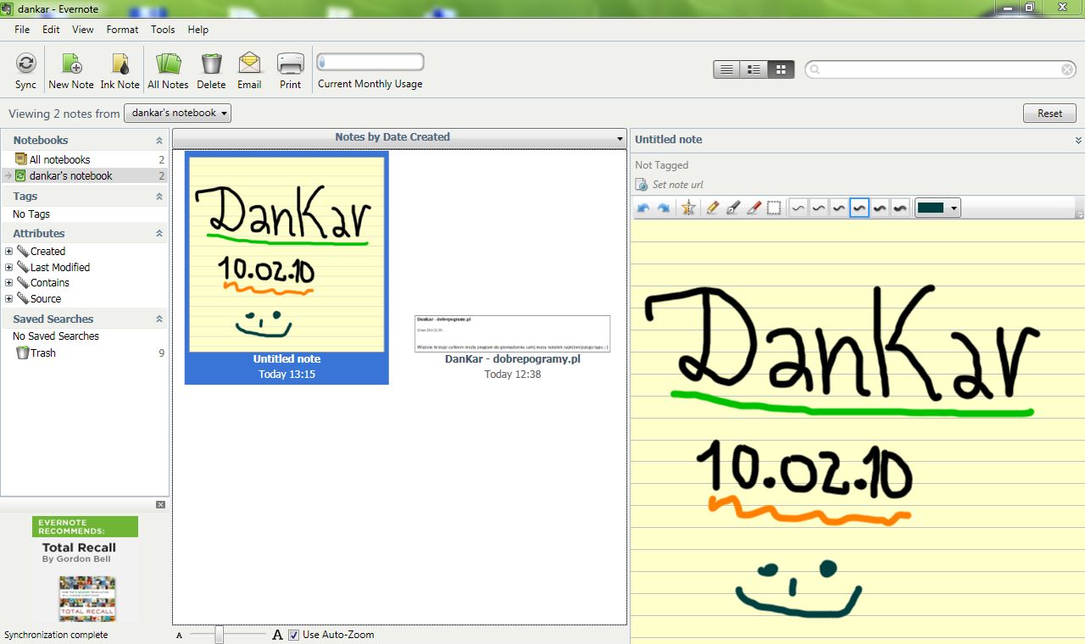Switch to list view mode
The height and width of the screenshot is (644, 1085).
726,69
